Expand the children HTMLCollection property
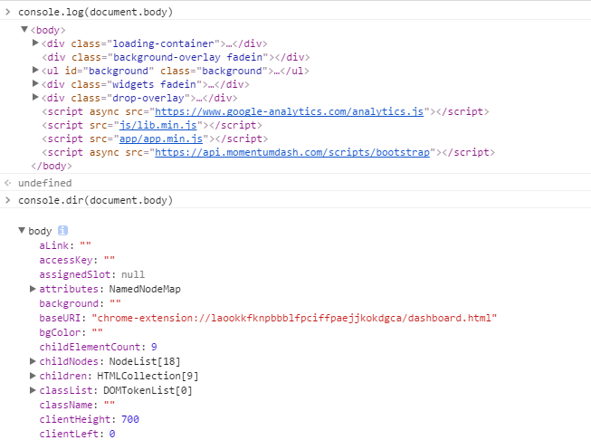Image resolution: width=591 pixels, height=440 pixels. 33,376
